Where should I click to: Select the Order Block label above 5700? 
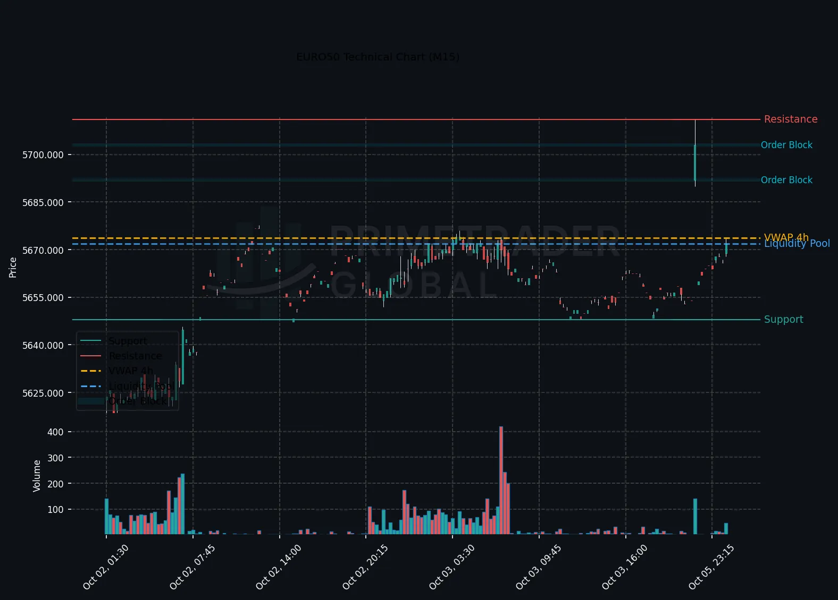(x=786, y=145)
